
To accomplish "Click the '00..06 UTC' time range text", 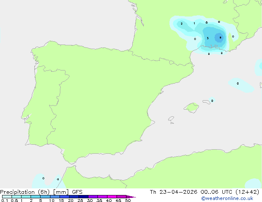I will tap(217, 192).
